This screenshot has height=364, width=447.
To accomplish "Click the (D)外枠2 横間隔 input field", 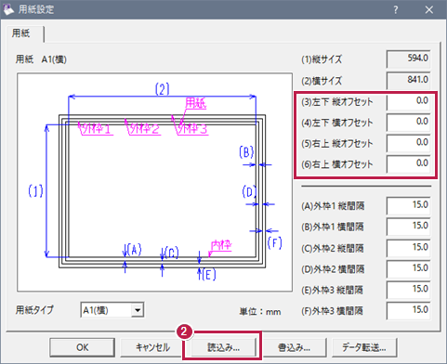I will (x=408, y=269).
